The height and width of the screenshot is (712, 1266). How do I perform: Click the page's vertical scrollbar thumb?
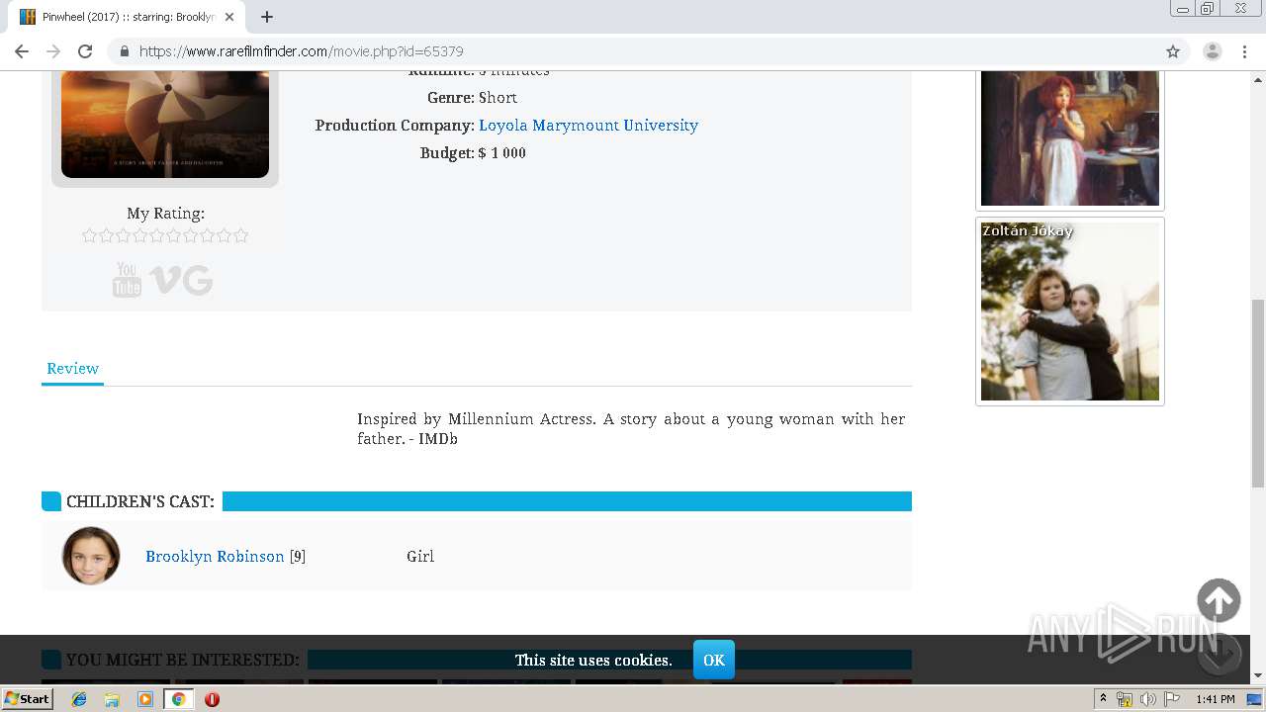pyautogui.click(x=1258, y=393)
